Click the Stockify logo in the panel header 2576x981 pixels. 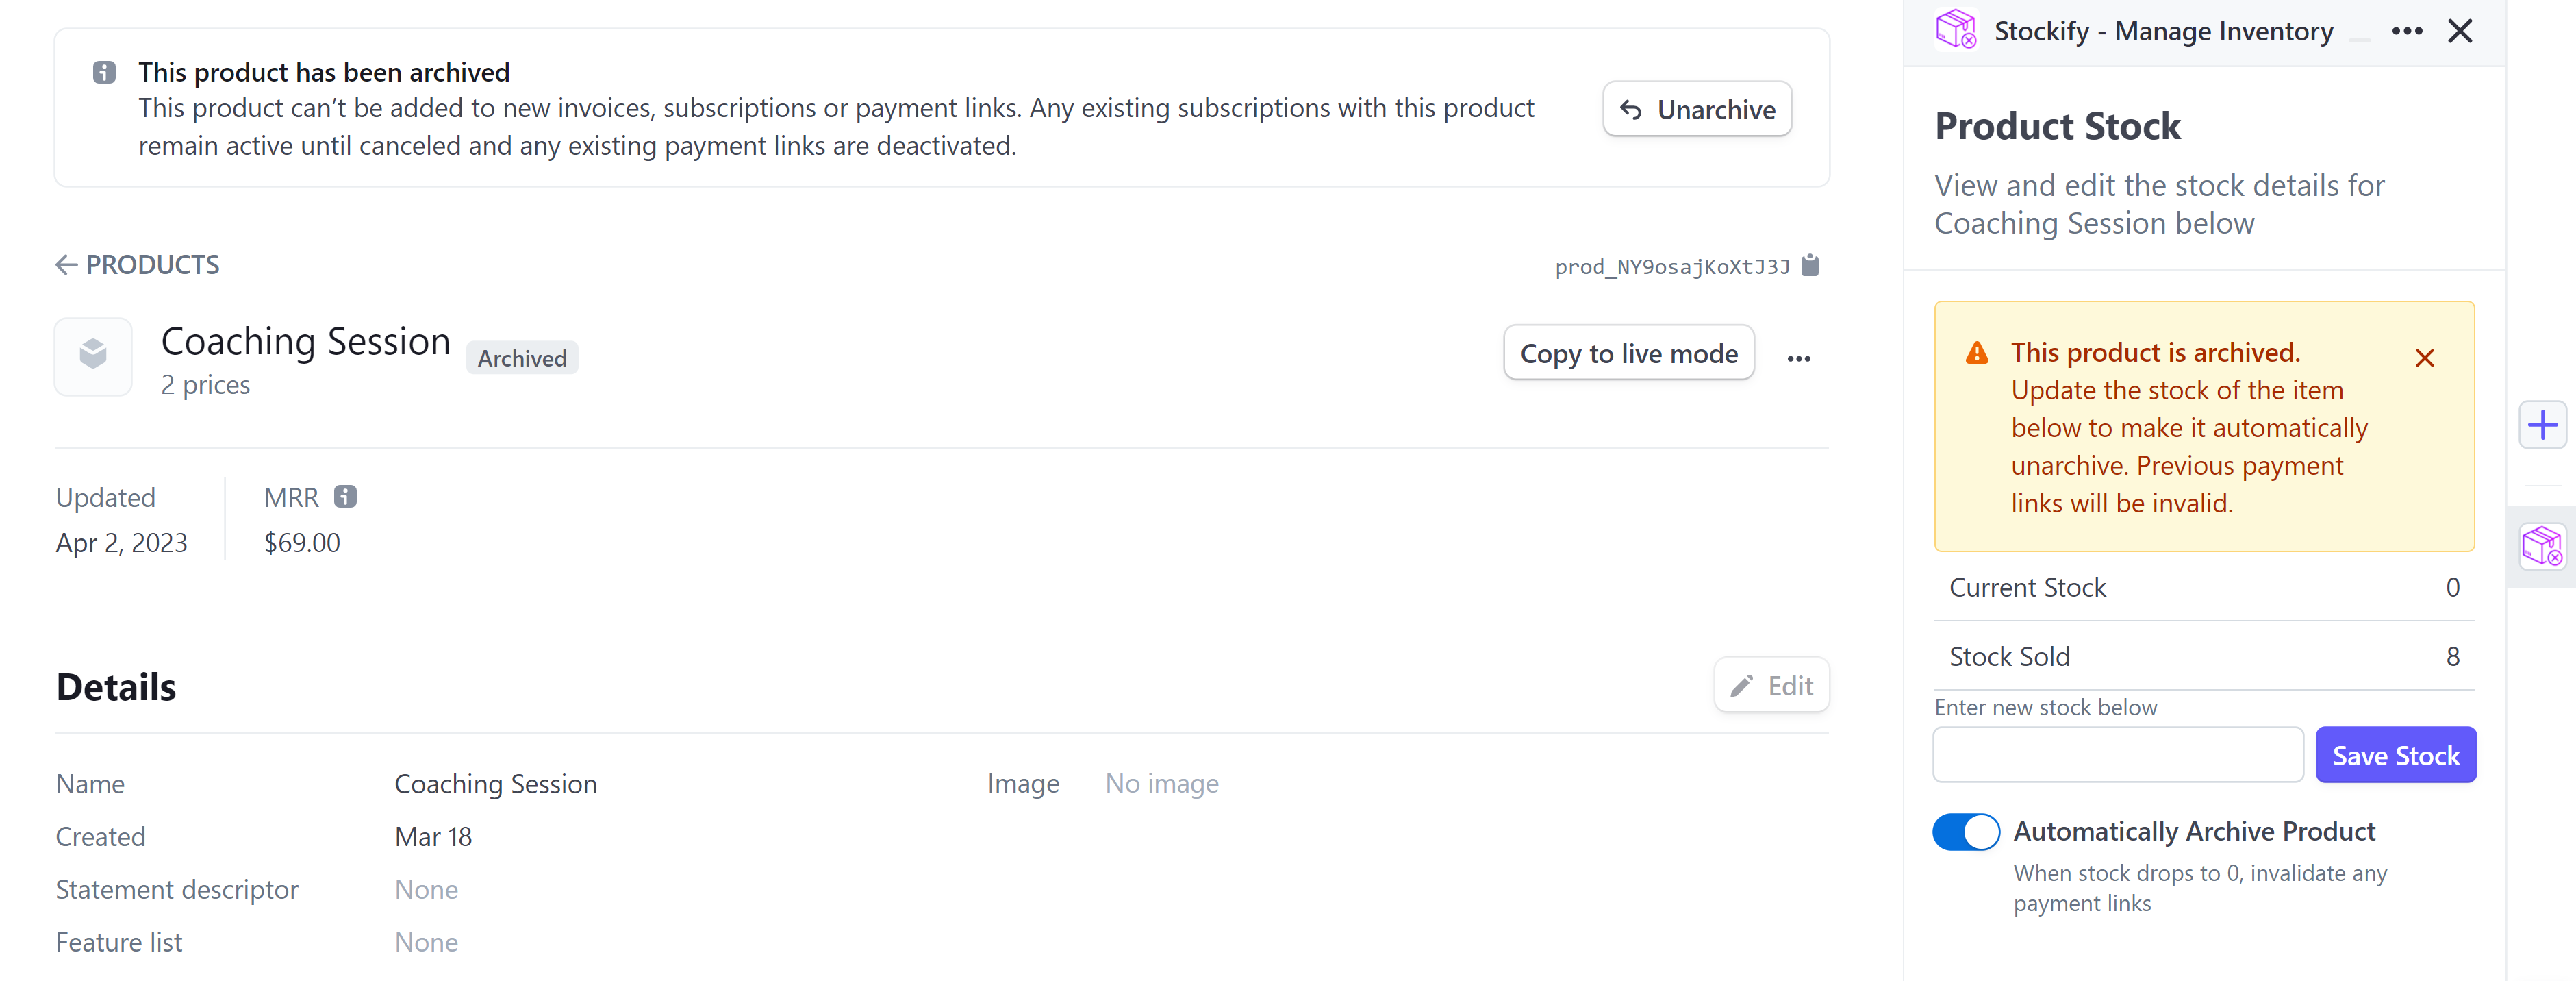(1956, 30)
